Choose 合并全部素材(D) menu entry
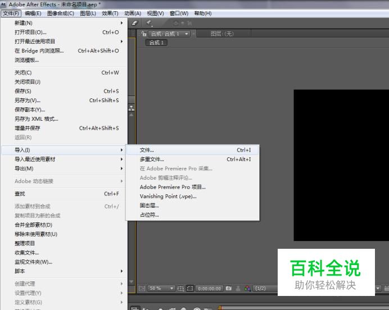This screenshot has height=310, width=389. pos(64,225)
